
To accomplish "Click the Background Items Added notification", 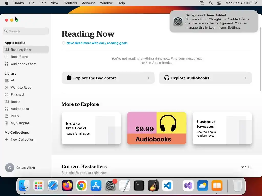I will 214,21.
